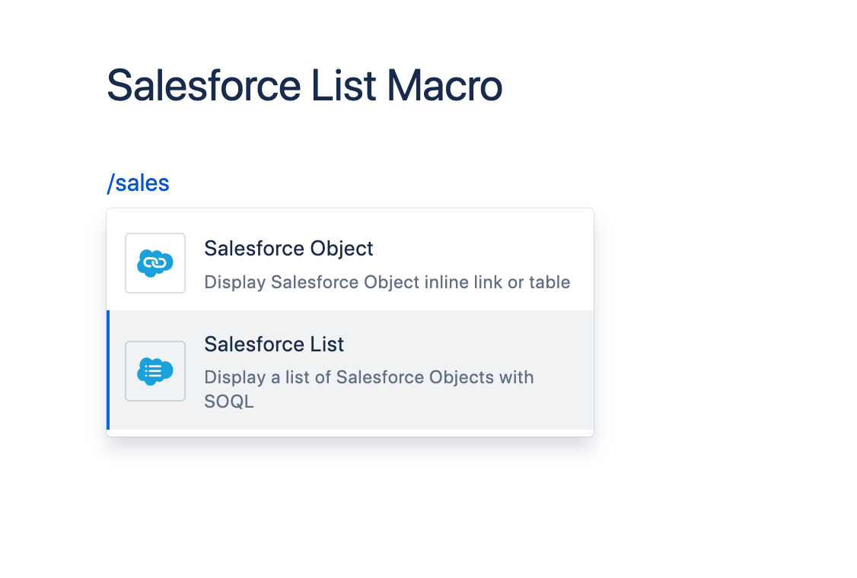Click the word "Object" in the first macro title
Image resolution: width=857 pixels, height=578 pixels.
pos(342,249)
